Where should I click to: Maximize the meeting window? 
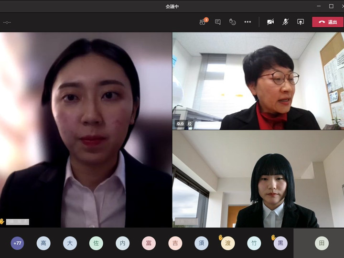click(x=331, y=6)
